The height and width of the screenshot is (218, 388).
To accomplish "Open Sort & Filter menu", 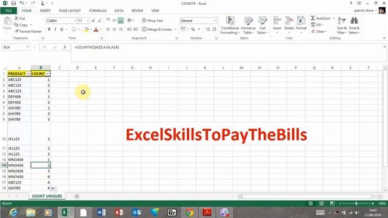I will tap(342, 25).
